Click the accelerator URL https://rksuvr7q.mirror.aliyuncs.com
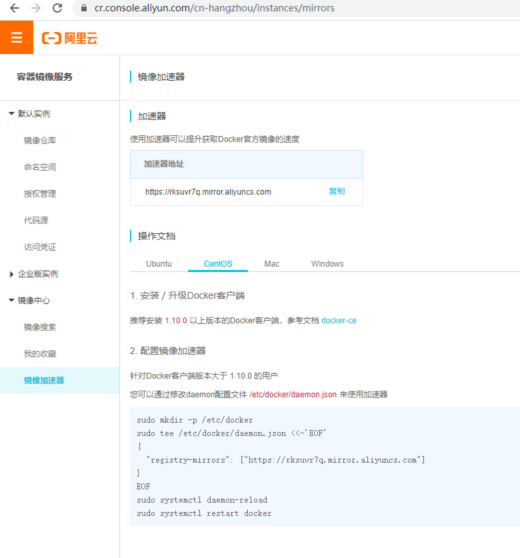This screenshot has height=558, width=520. tap(208, 192)
